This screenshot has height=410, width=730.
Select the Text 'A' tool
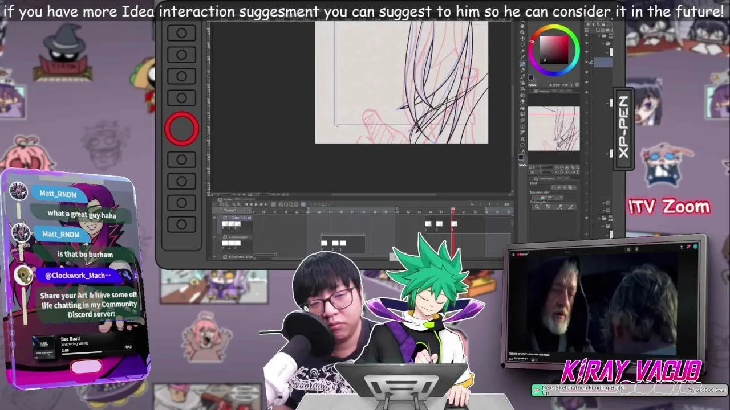click(522, 139)
